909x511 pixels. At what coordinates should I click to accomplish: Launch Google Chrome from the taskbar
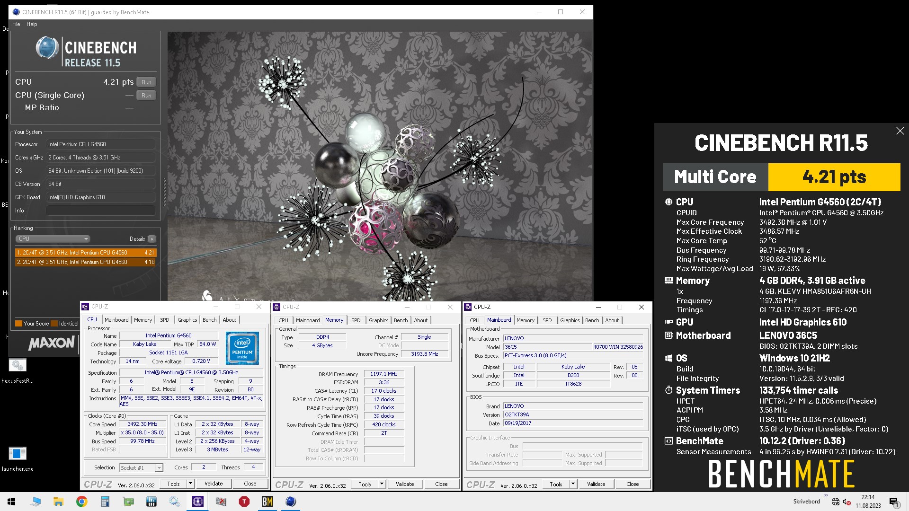(x=81, y=502)
